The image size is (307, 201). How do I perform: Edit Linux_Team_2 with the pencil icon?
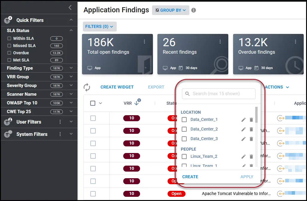243,156
